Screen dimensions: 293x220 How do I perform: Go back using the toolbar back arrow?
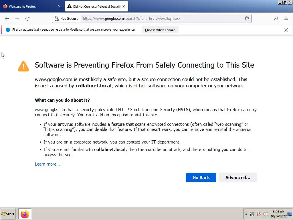7,19
